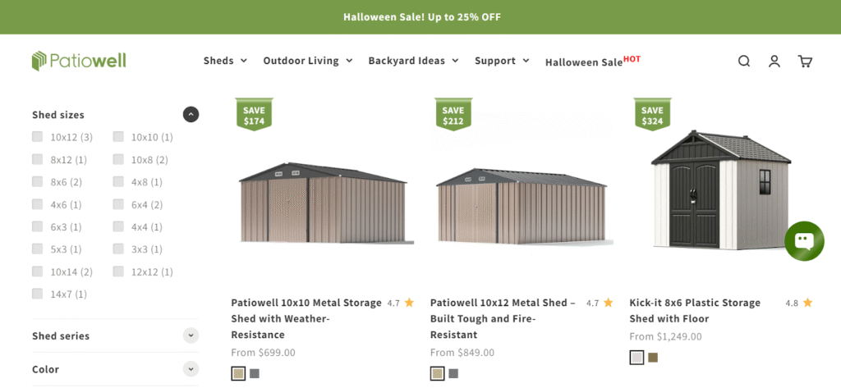The height and width of the screenshot is (388, 841).
Task: Open the shopping cart icon
Action: [x=805, y=61]
